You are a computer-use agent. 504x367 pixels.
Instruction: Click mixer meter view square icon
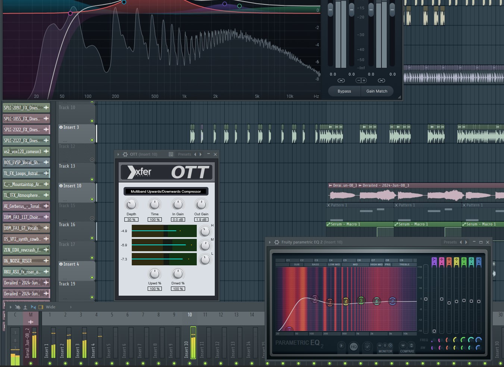(41, 307)
